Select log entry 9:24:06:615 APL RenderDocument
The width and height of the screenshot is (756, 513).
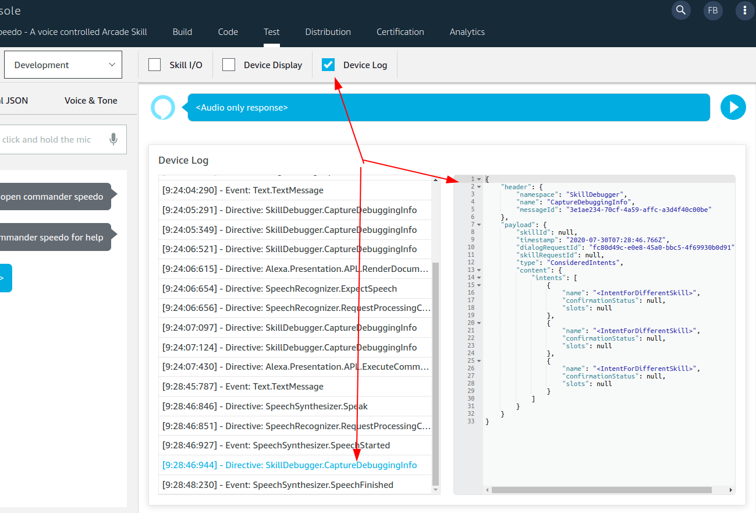coord(295,268)
